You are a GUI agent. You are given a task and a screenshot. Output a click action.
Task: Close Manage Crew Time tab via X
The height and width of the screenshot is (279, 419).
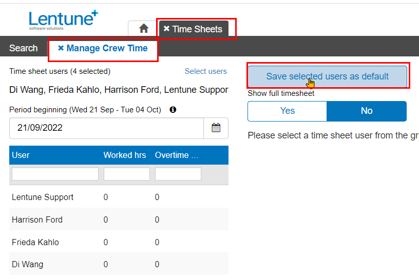pyautogui.click(x=61, y=48)
